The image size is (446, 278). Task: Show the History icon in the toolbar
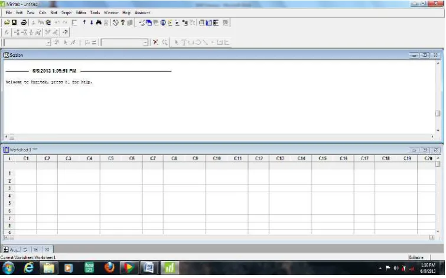(x=170, y=22)
